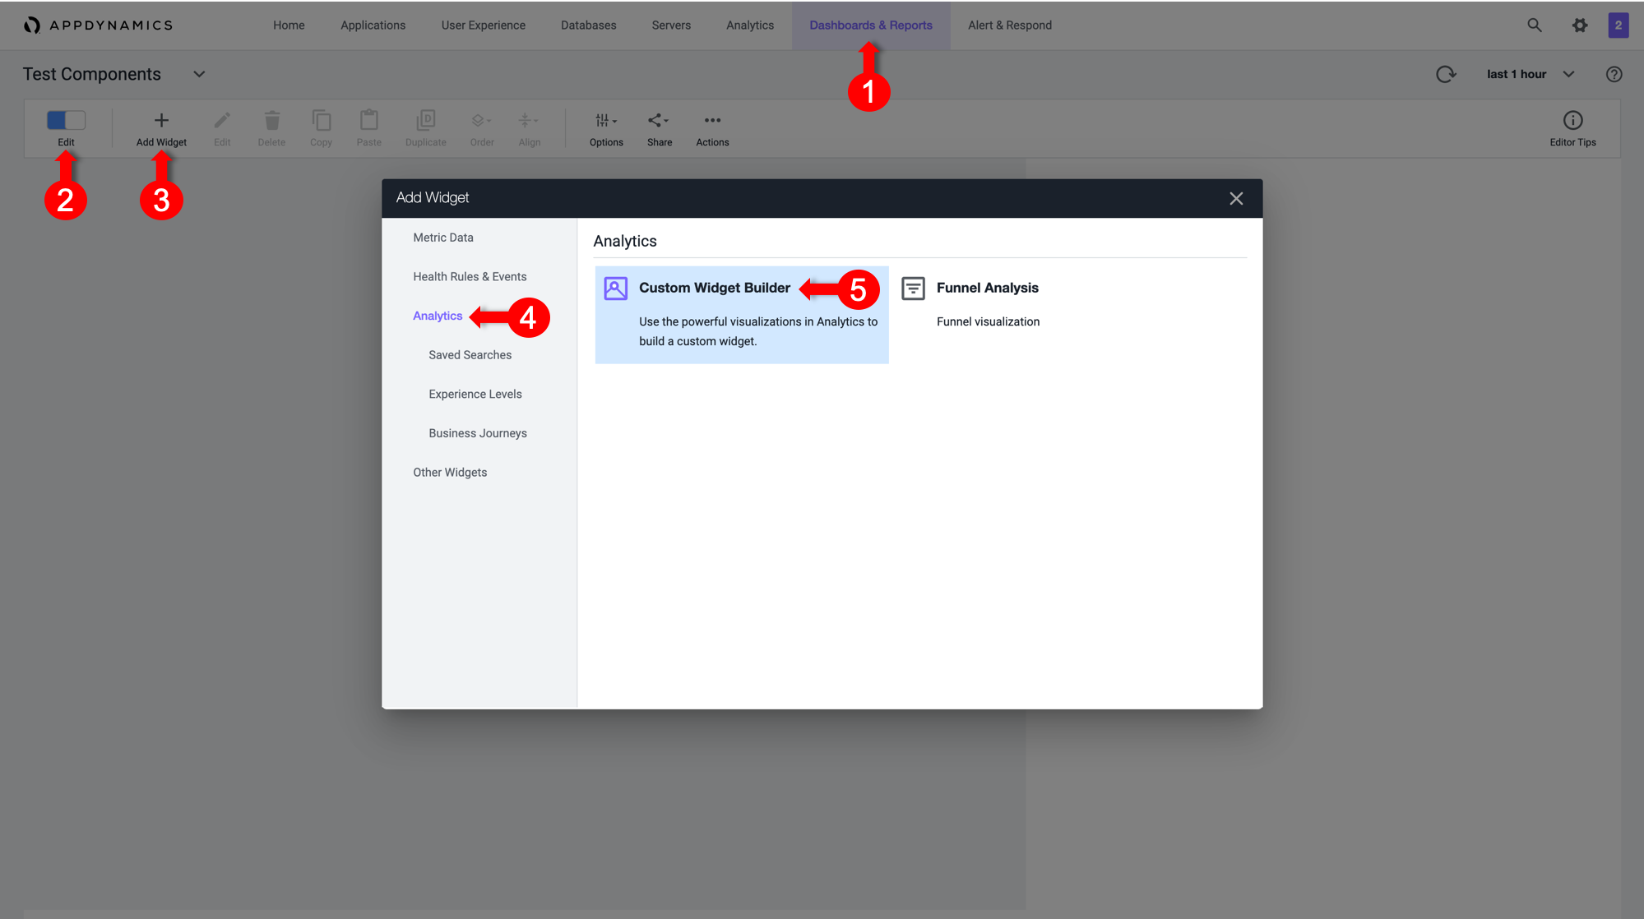Screen dimensions: 1644x919
Task: Open the help question mark icon
Action: (1614, 74)
